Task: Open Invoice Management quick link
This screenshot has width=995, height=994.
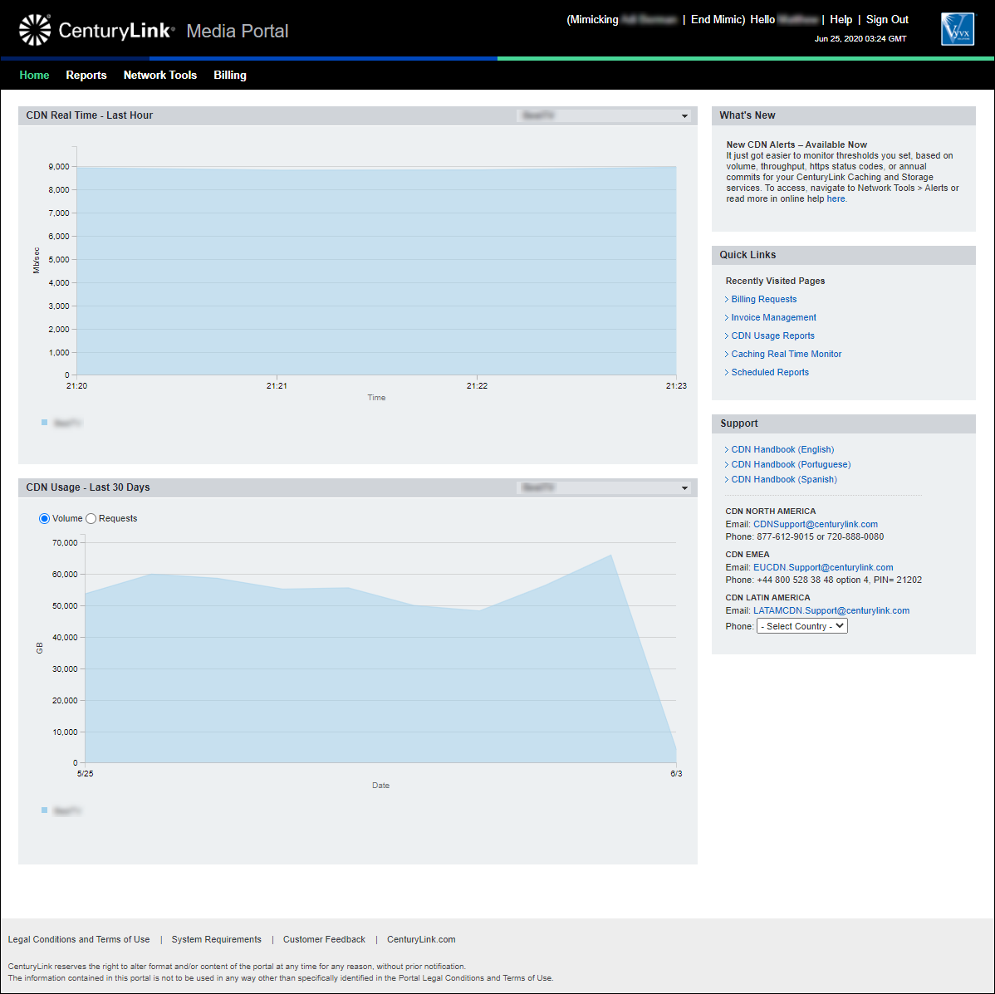Action: [773, 318]
